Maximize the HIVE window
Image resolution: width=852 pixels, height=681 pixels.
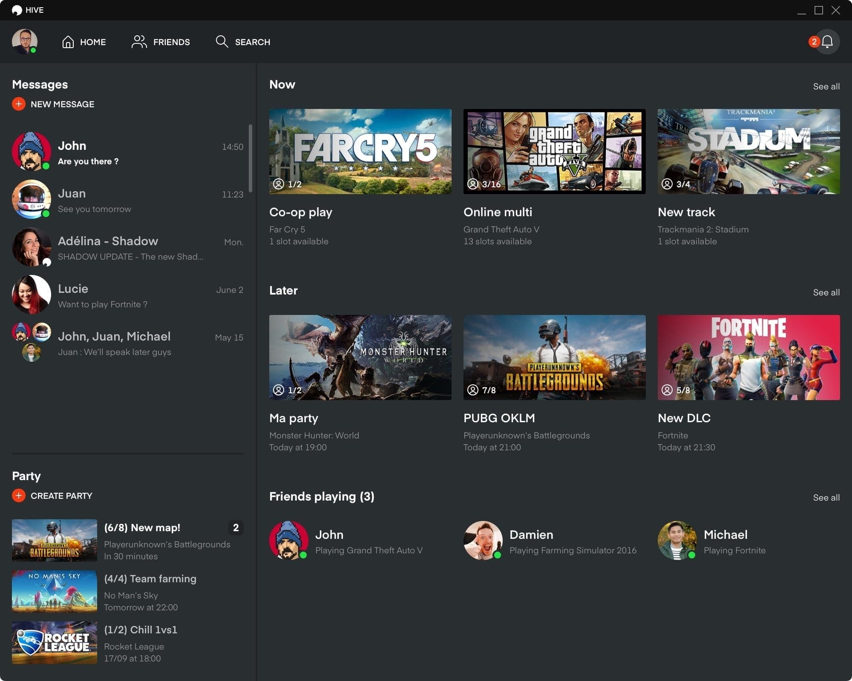pyautogui.click(x=819, y=10)
